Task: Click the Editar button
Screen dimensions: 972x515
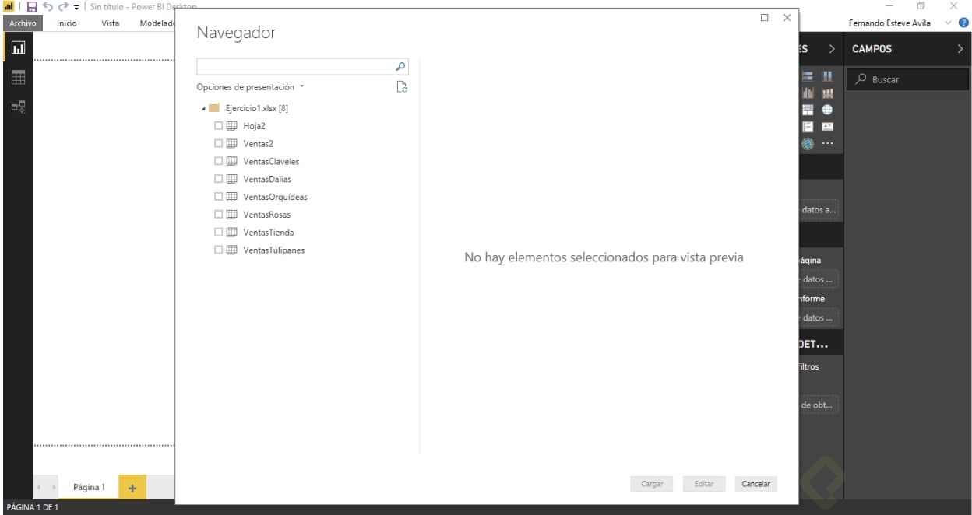Action: 704,484
